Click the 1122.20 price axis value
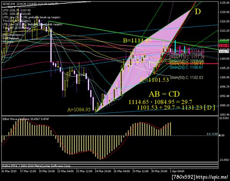The height and width of the screenshot is (181, 230). (224, 31)
